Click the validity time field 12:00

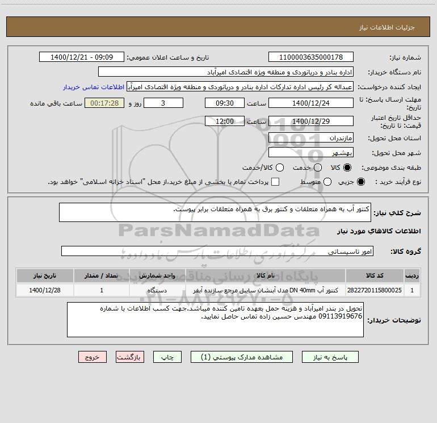(225, 122)
